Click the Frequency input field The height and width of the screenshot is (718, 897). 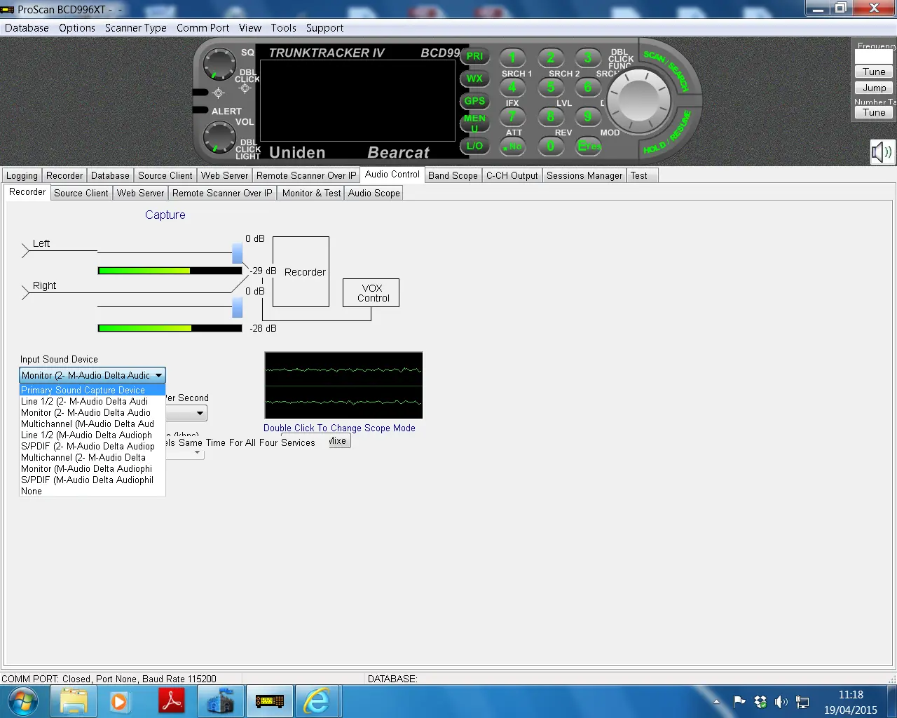pos(874,56)
